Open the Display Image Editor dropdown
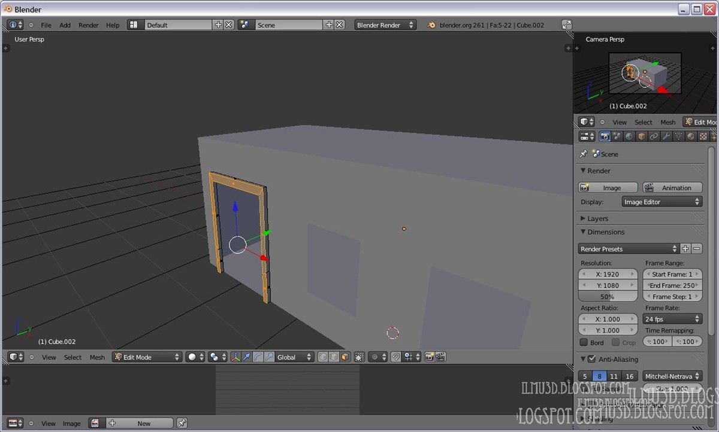The image size is (719, 432). coord(662,202)
